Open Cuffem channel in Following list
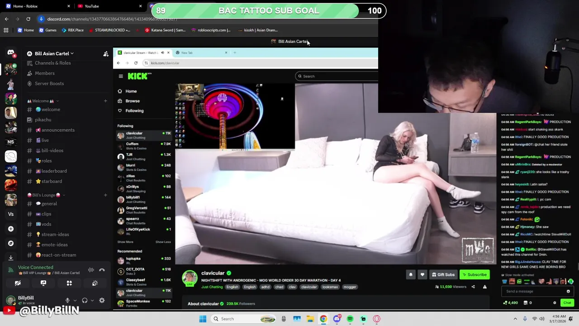 click(x=144, y=146)
